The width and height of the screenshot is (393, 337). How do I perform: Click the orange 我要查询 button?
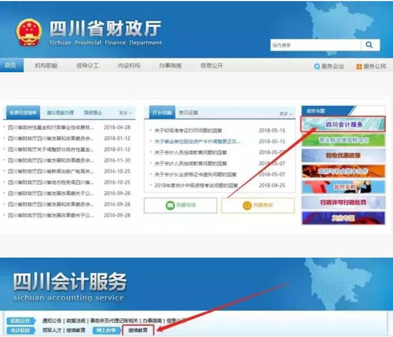[x=257, y=205]
